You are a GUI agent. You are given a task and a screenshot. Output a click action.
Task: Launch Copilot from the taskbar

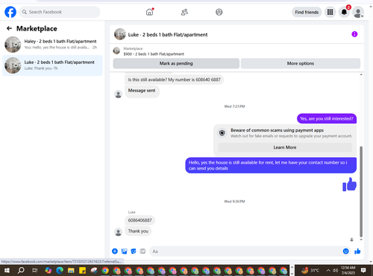(x=48, y=270)
